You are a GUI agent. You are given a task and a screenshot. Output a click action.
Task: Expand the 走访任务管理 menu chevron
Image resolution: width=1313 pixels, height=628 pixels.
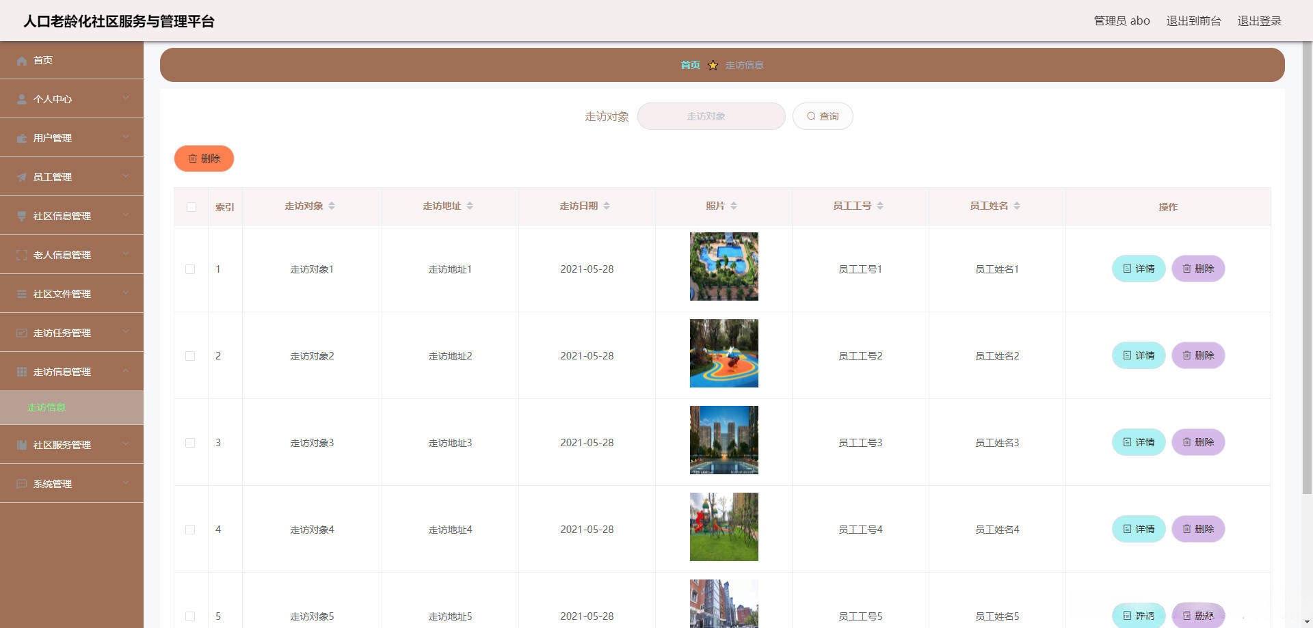(126, 332)
